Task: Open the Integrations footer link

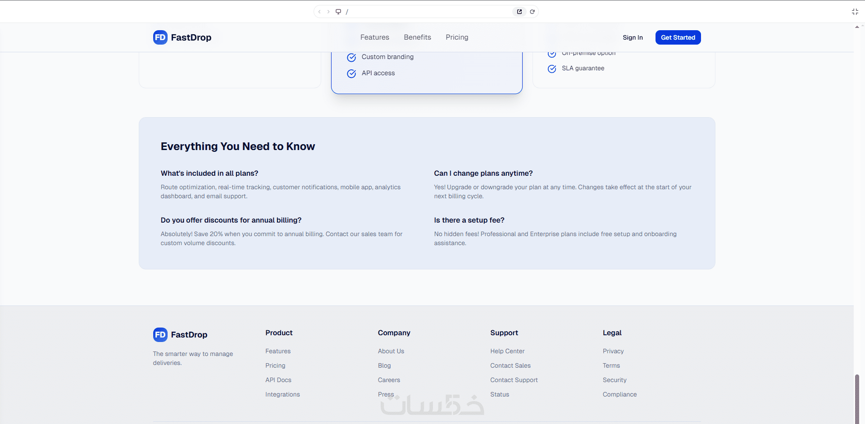Action: coord(282,394)
